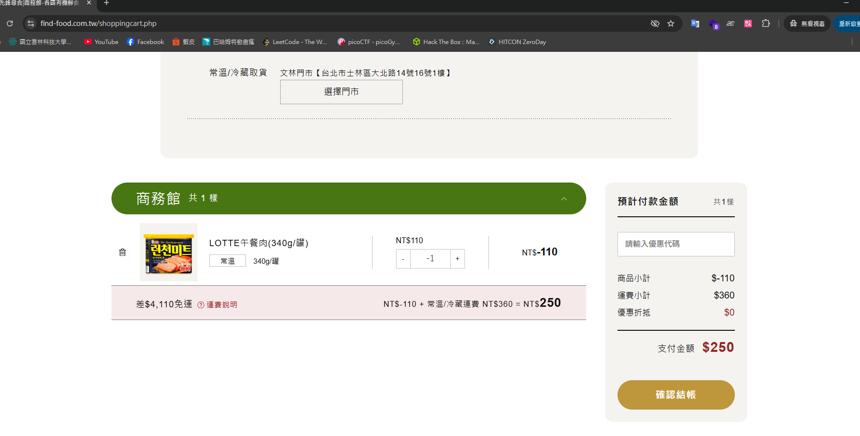The height and width of the screenshot is (436, 860).
Task: Click the 重新啟動 update button
Action: tap(848, 23)
